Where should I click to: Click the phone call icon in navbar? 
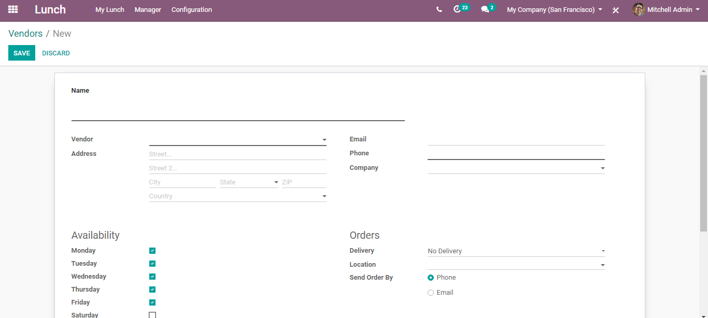[x=439, y=9]
